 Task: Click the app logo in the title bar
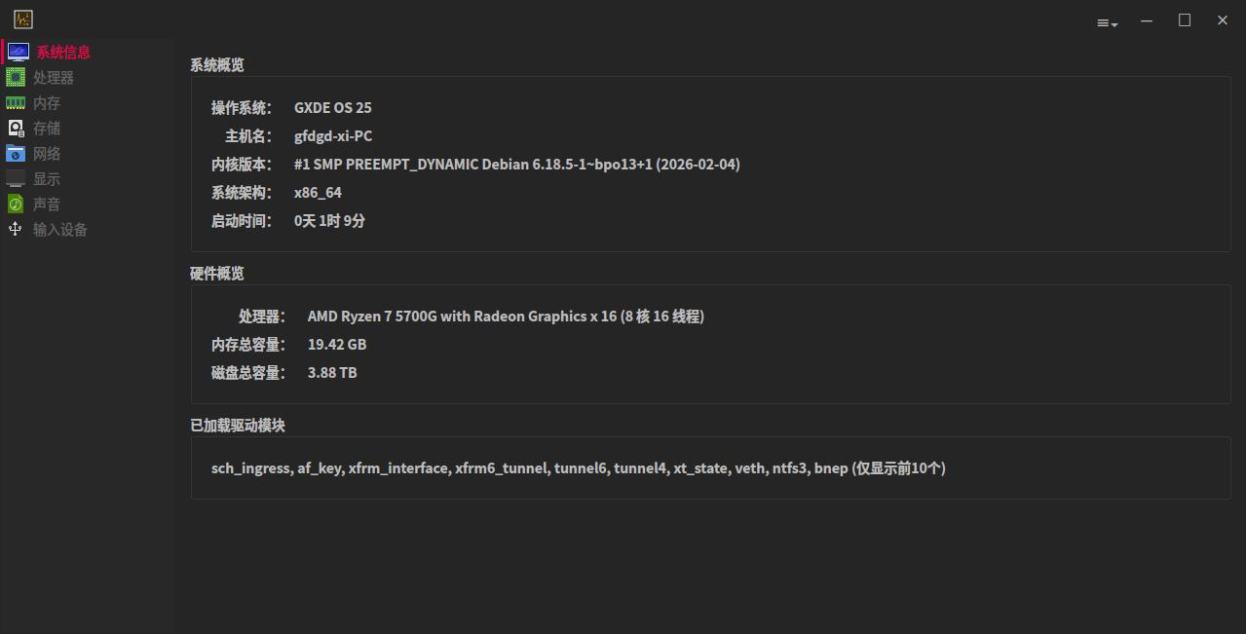(23, 19)
